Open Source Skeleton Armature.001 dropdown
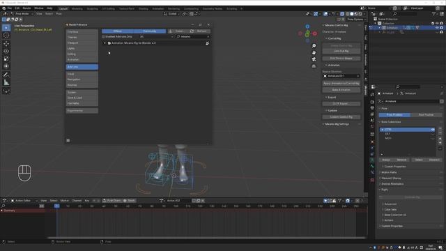446x251 pixels. pos(341,76)
